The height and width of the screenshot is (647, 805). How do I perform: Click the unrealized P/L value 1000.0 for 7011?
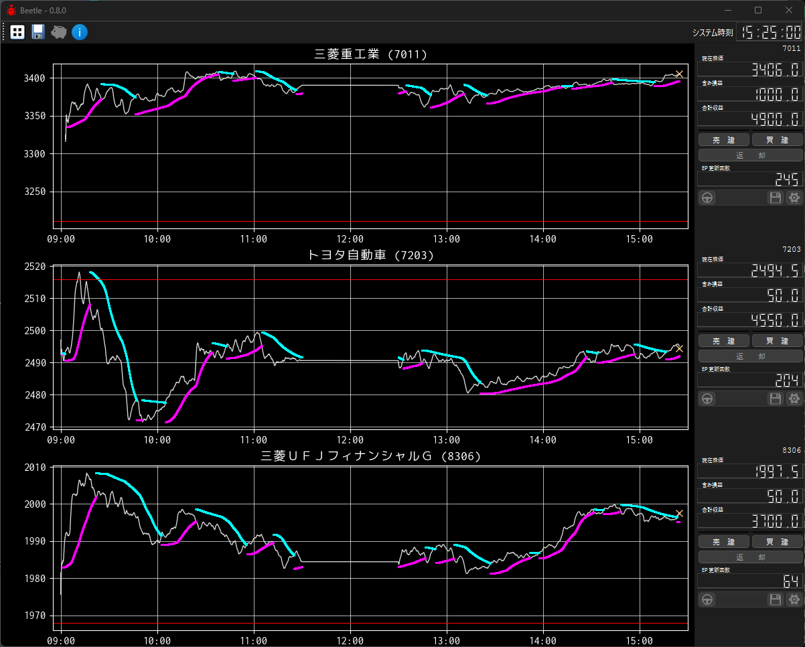pos(750,94)
